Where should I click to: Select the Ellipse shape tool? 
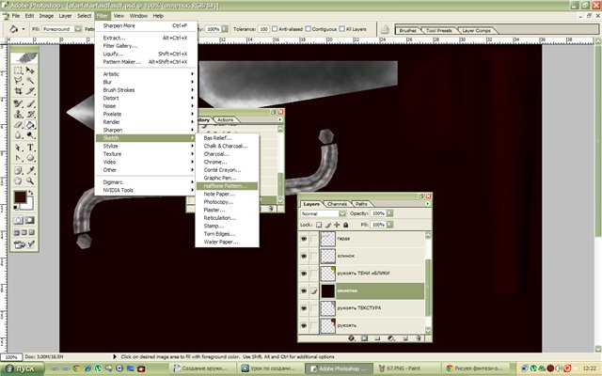[x=30, y=158]
